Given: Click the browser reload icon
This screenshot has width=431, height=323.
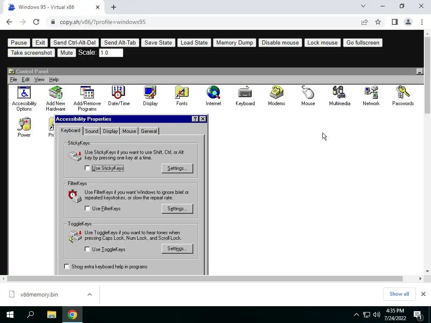Looking at the screenshot, I should tap(36, 22).
